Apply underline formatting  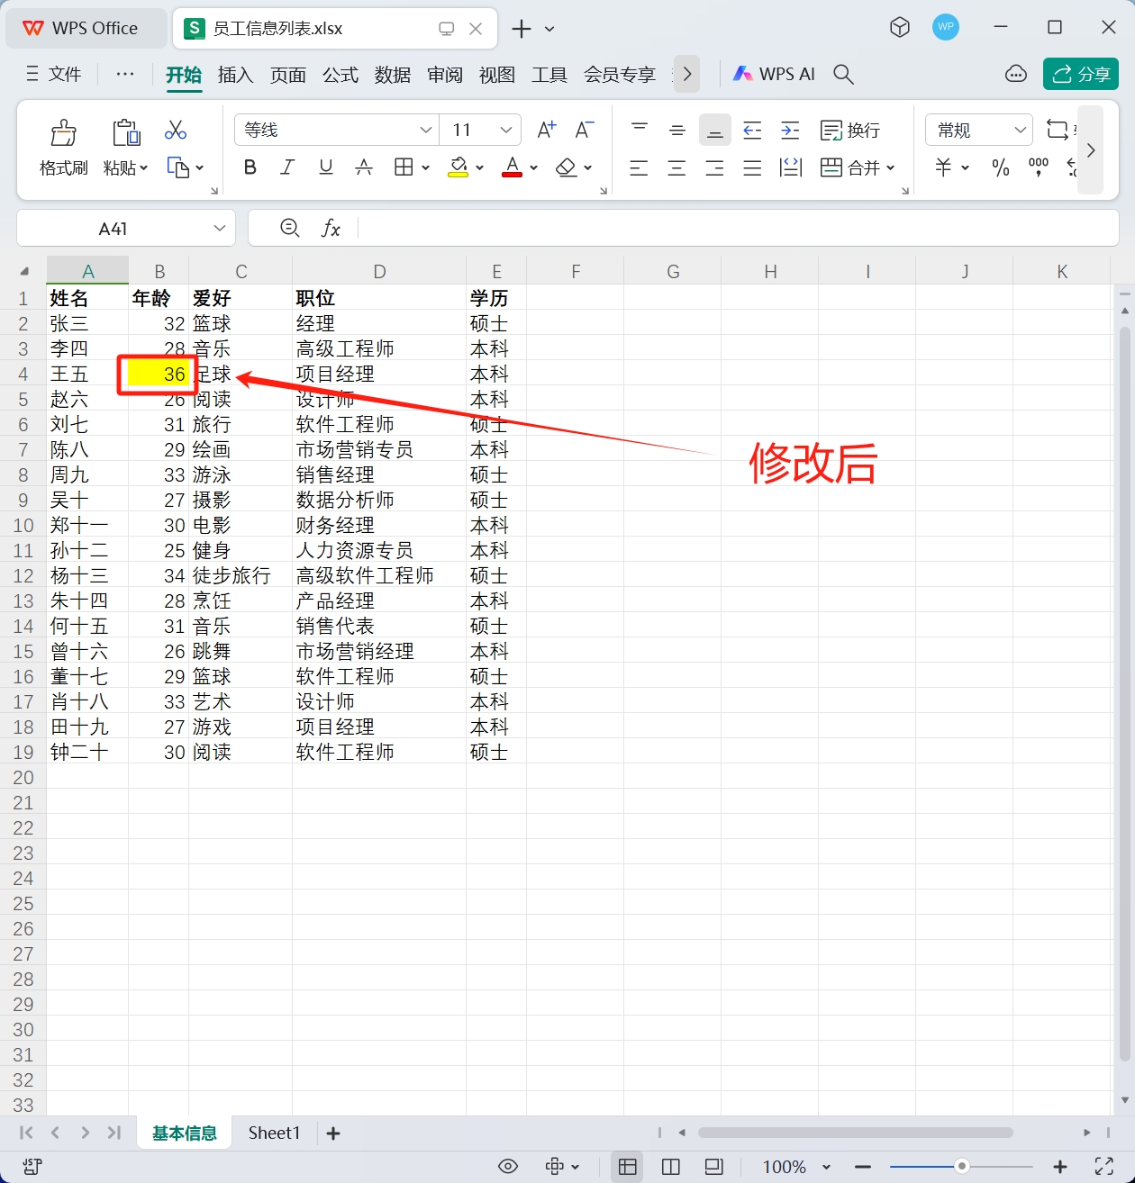pos(325,167)
